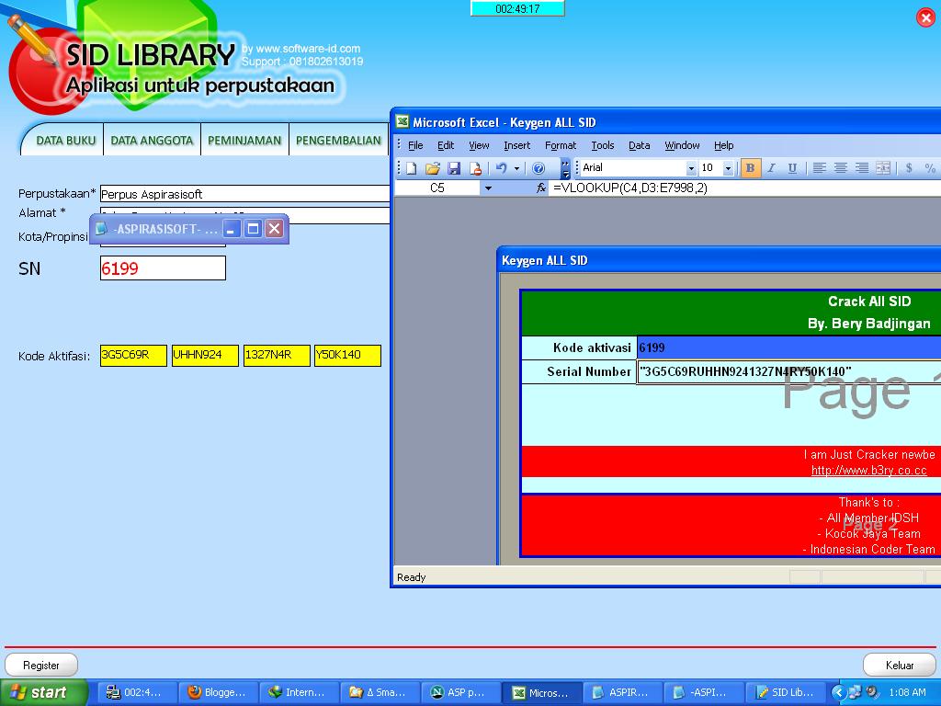Viewport: 941px width, 706px height.
Task: Switch to Microsoft Excel taskbar item
Action: (542, 692)
